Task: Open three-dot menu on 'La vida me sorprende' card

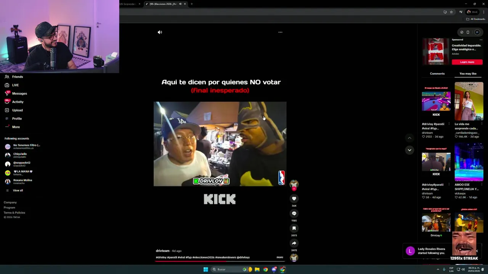Action: [x=481, y=124]
